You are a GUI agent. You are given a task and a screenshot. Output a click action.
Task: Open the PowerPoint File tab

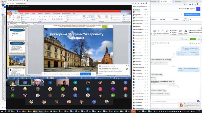tap(10, 14)
